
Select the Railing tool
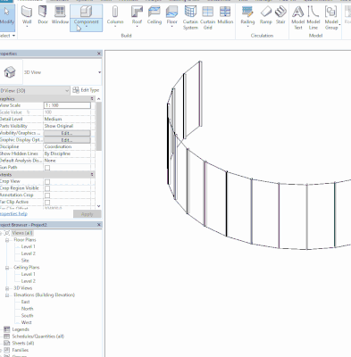click(x=247, y=15)
